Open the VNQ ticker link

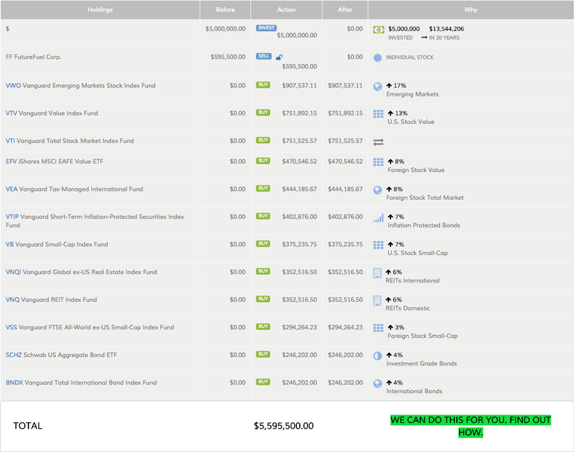(x=13, y=300)
